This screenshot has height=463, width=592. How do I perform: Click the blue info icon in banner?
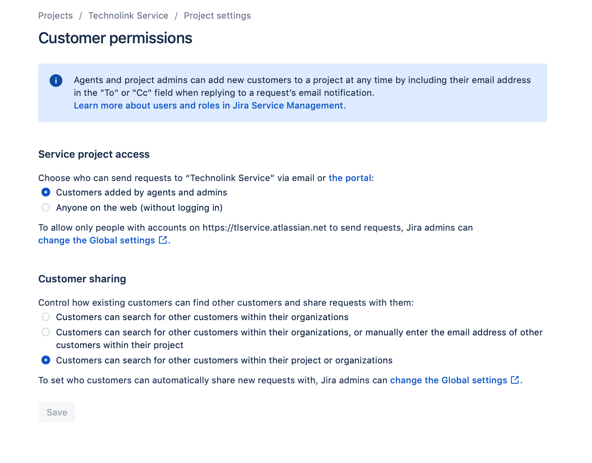pyautogui.click(x=56, y=81)
